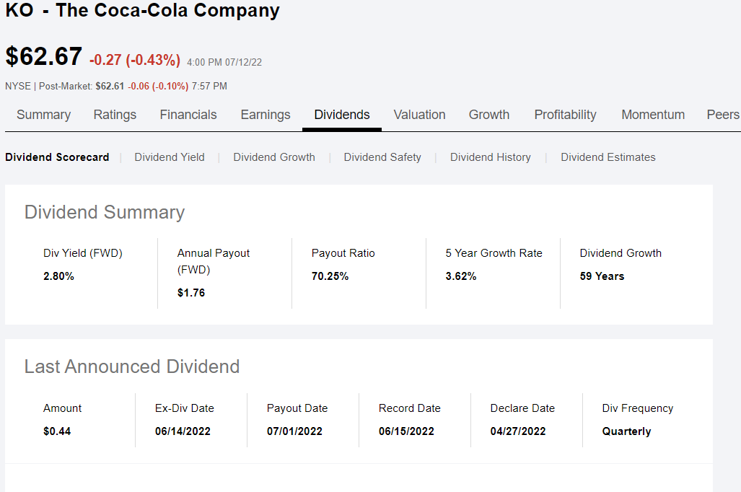The image size is (741, 492).
Task: Click the post-market change -0.06 (-0.10%)
Action: 158,86
